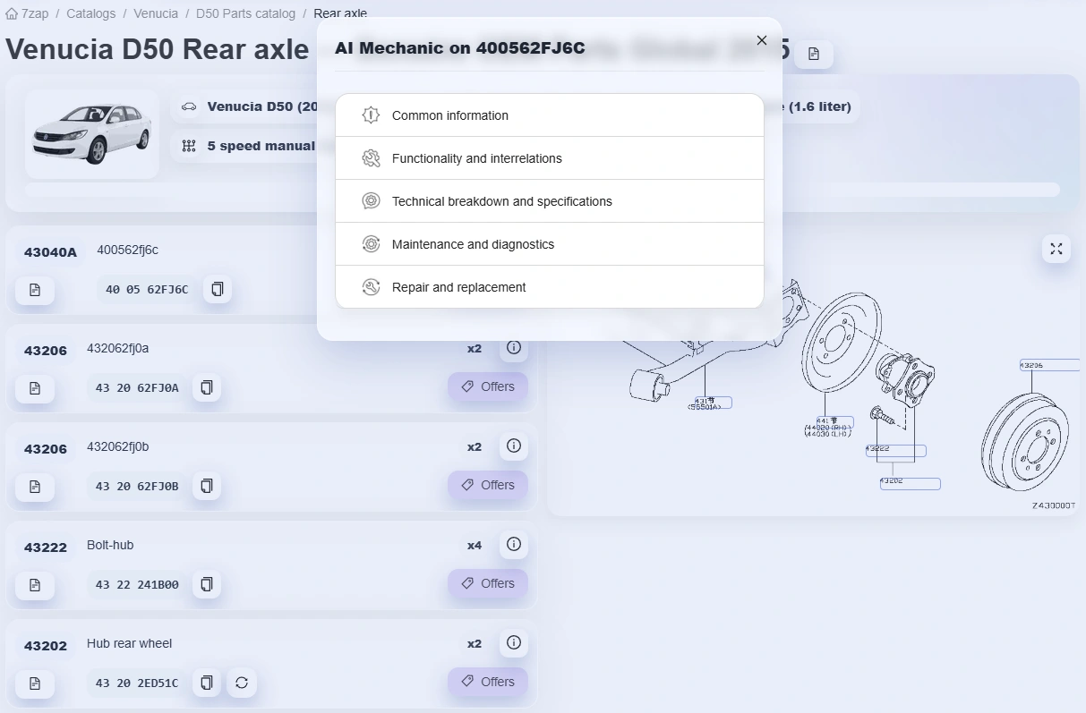Click 43206 label on the diagram
The width and height of the screenshot is (1086, 713).
[1050, 365]
